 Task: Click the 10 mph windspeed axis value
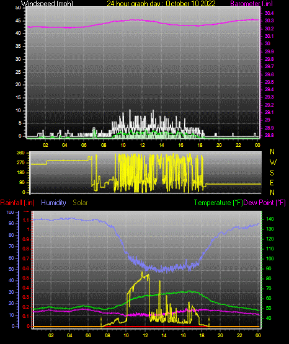[18, 110]
